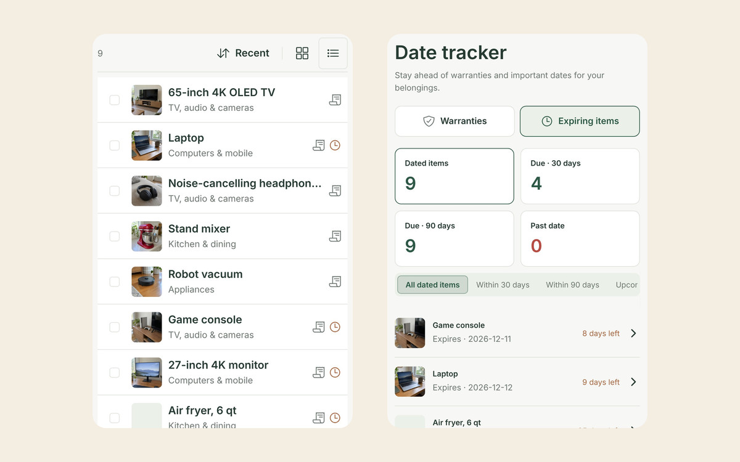Click receipt icon on Air fryer list row
740x462 pixels.
point(319,418)
